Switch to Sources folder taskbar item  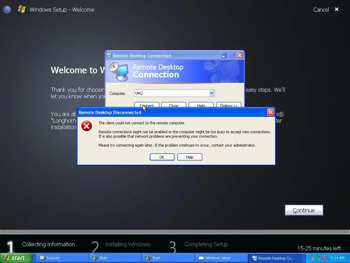(x=63, y=258)
